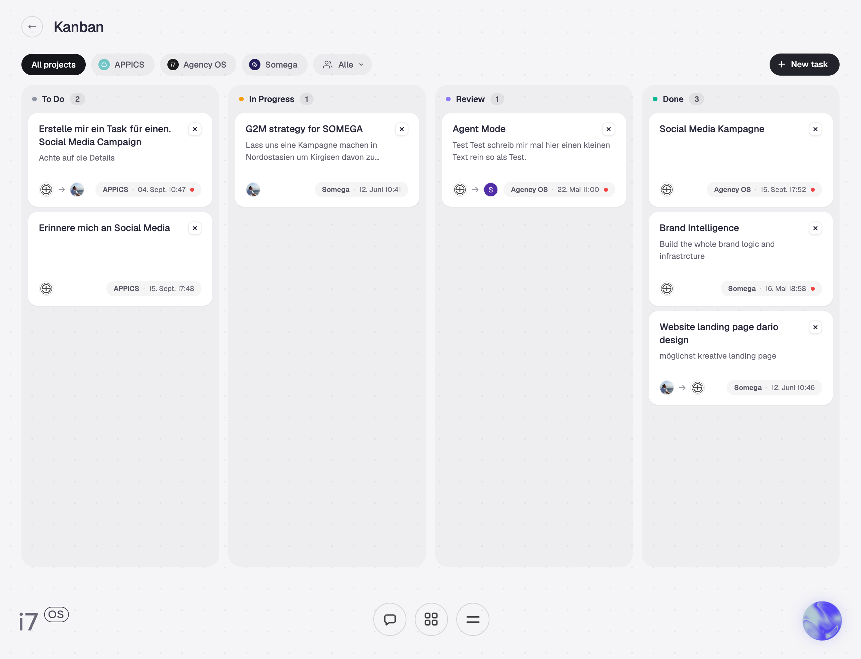861x659 pixels.
Task: Create a New task
Action: tap(804, 64)
